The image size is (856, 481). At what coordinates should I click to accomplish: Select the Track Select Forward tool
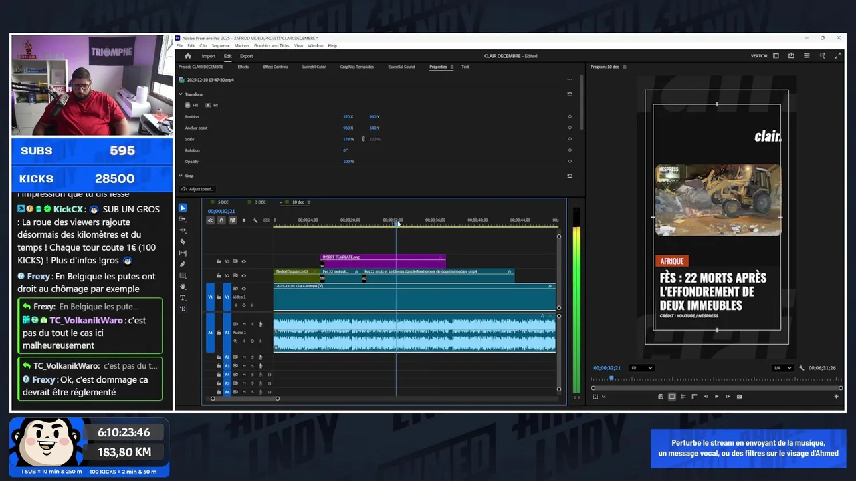[x=183, y=219]
